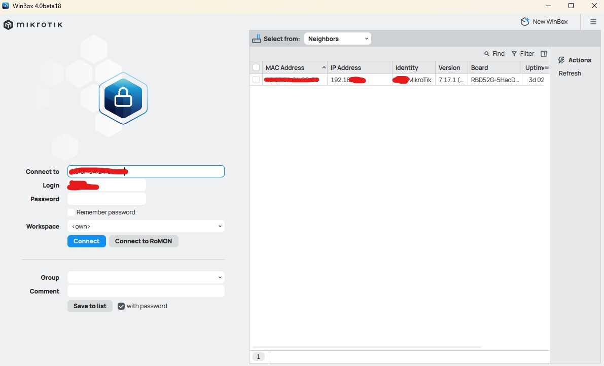Open the Filter funnel icon

click(x=514, y=54)
